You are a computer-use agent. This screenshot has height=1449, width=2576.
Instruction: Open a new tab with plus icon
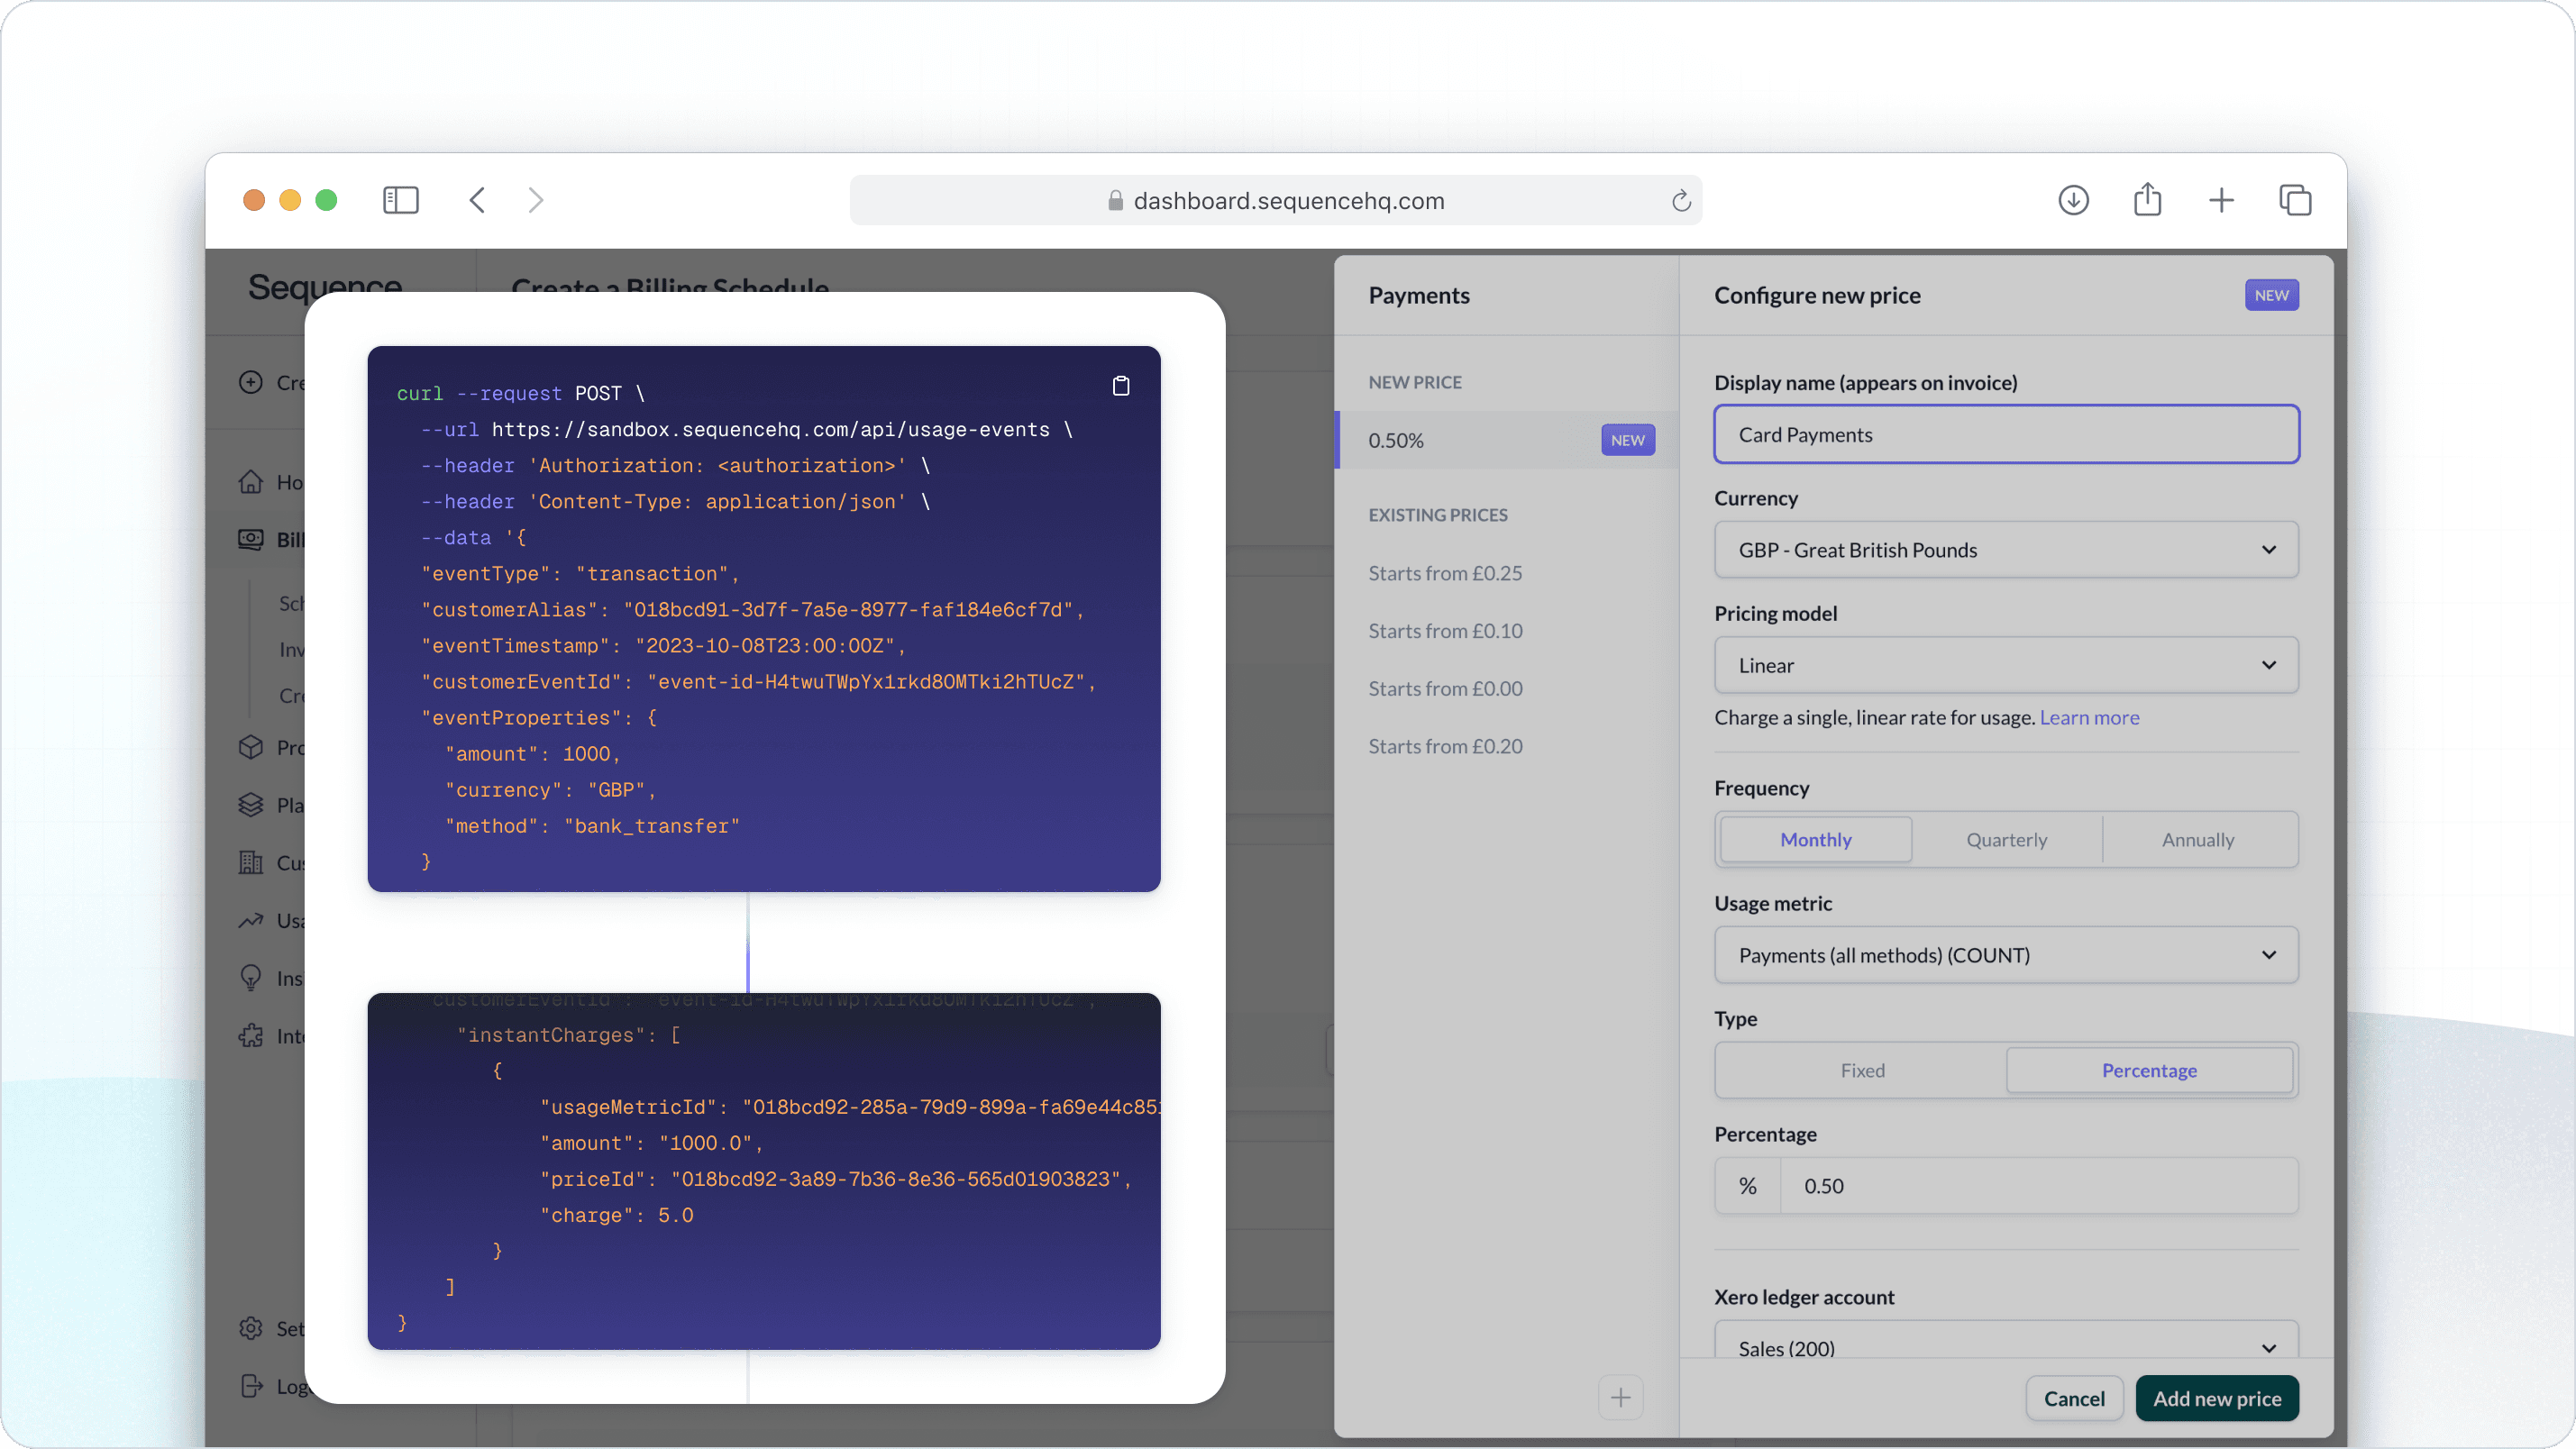2221,200
